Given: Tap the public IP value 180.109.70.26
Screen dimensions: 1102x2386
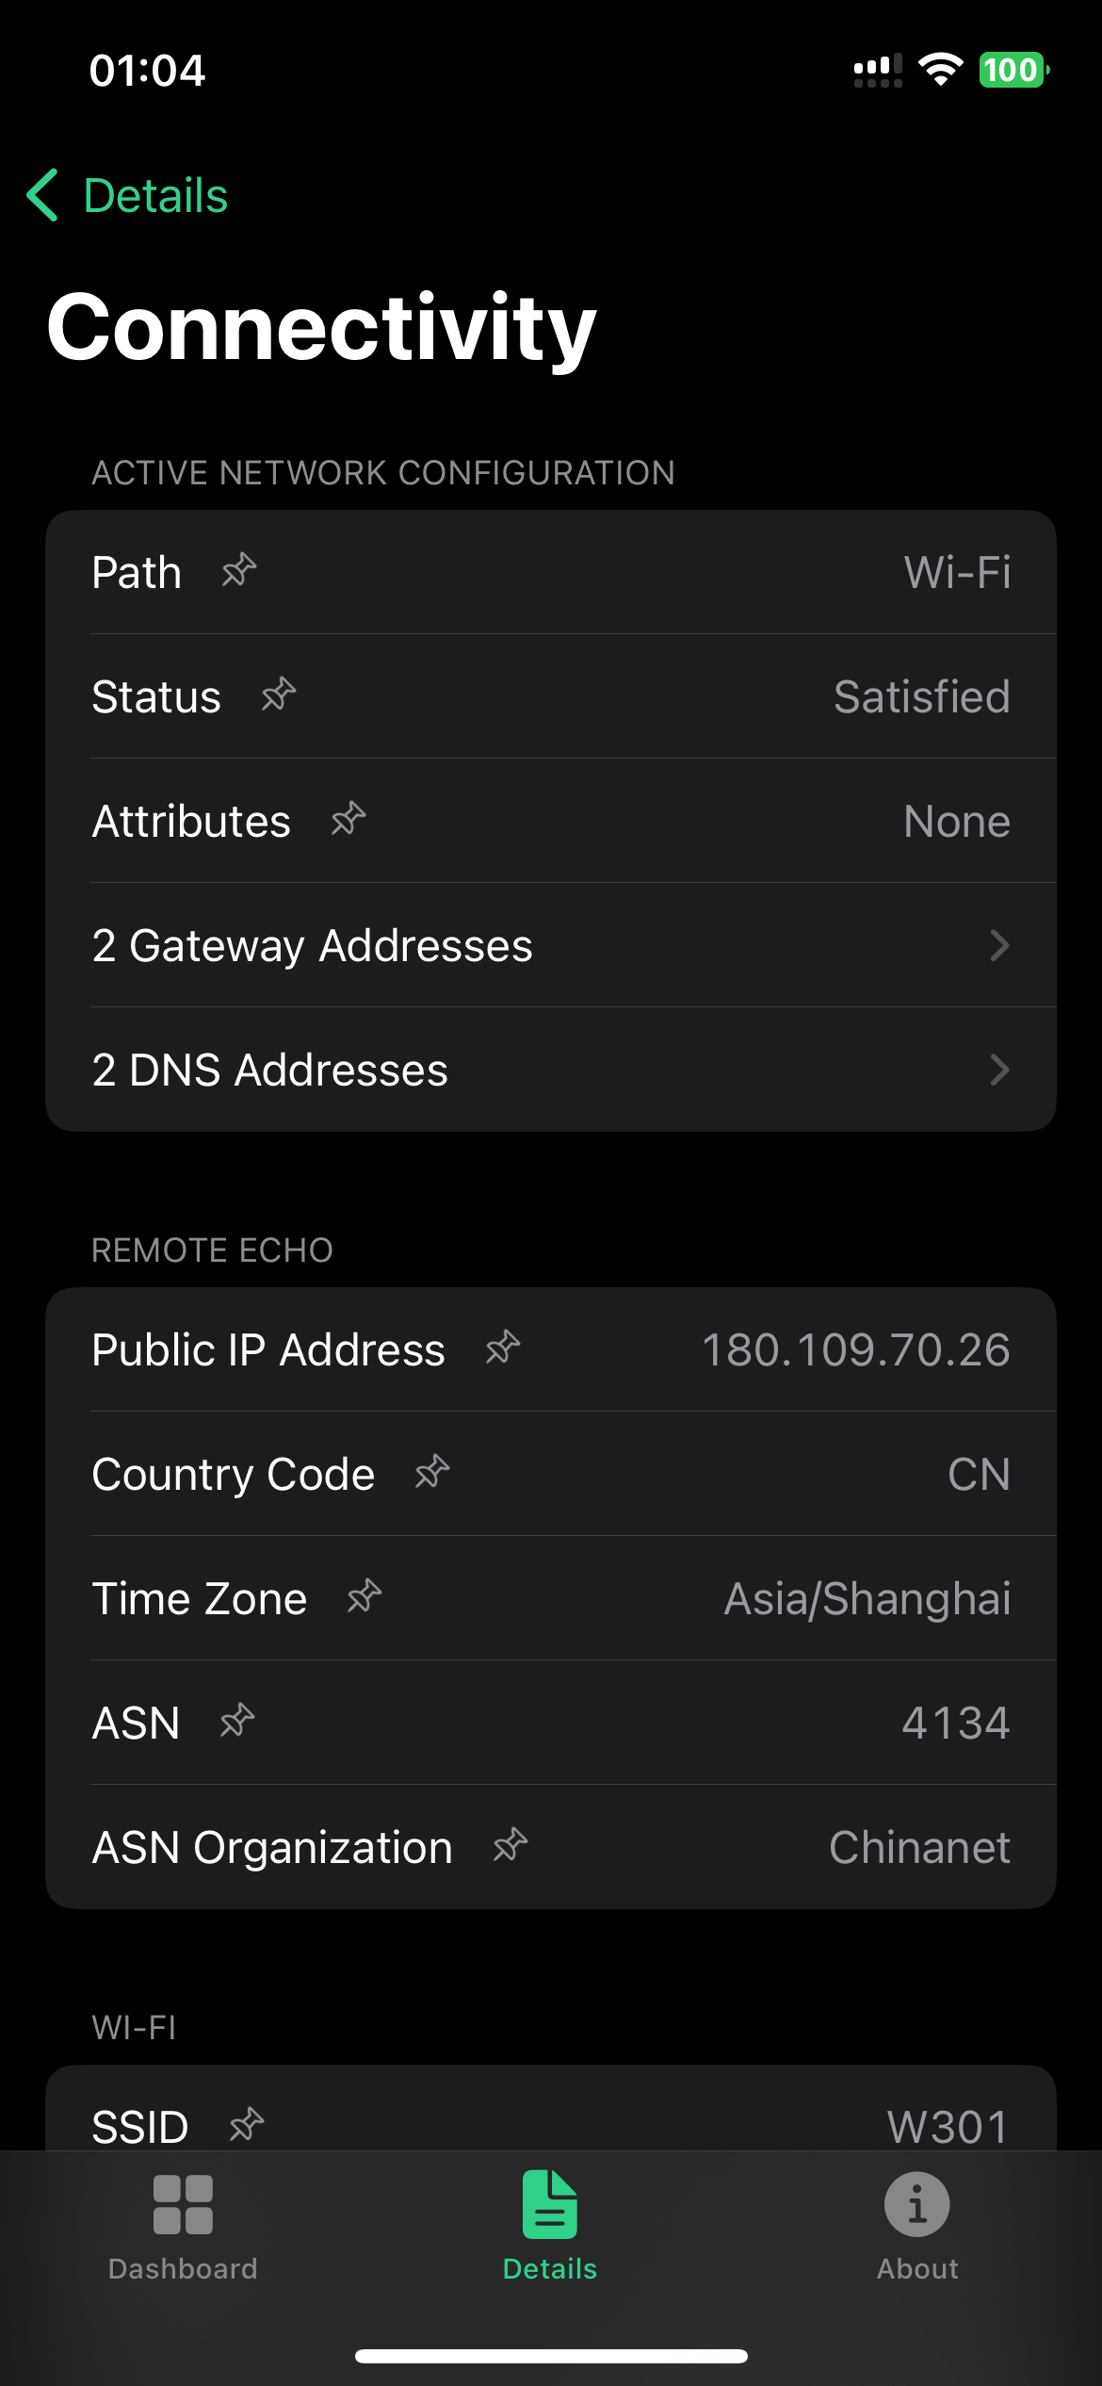Looking at the screenshot, I should [855, 1349].
